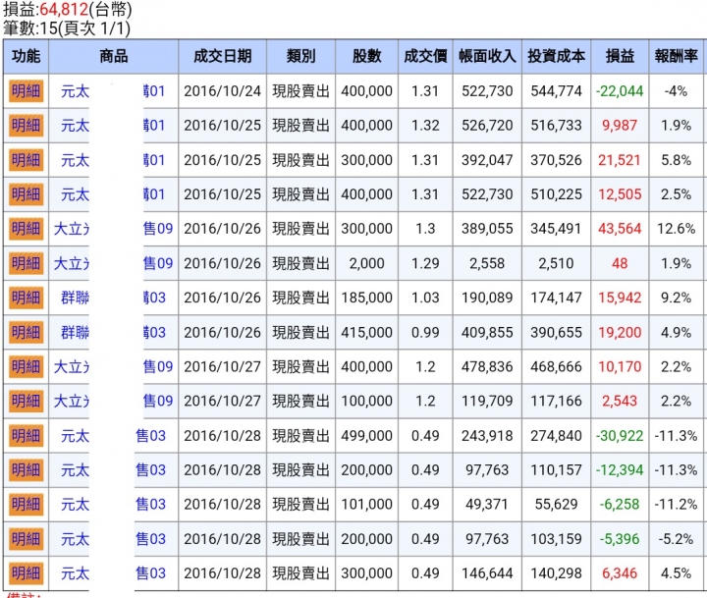
Task: Select the 1.32 trade price cell
Action: [425, 126]
